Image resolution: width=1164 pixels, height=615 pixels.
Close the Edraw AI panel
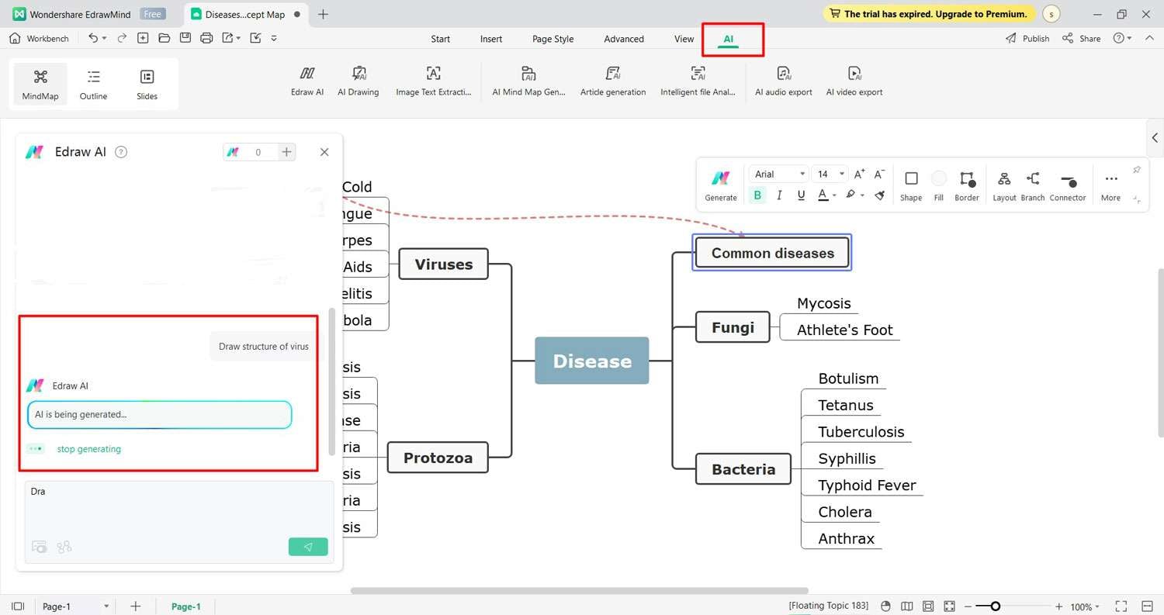324,152
